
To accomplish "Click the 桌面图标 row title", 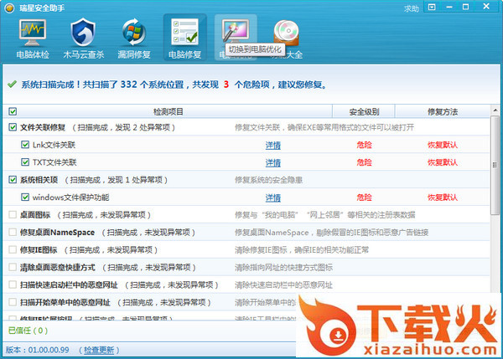I will 35,215.
